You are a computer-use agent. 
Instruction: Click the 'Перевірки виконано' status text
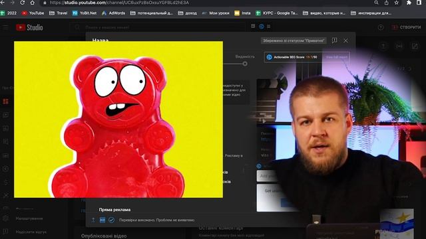[157, 220]
